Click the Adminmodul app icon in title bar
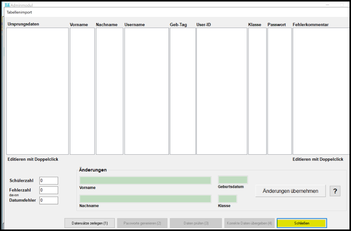The width and height of the screenshot is (351, 231). [x=7, y=5]
